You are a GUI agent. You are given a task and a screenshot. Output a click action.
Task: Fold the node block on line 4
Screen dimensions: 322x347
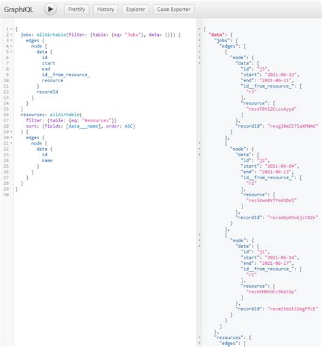[x=12, y=46]
